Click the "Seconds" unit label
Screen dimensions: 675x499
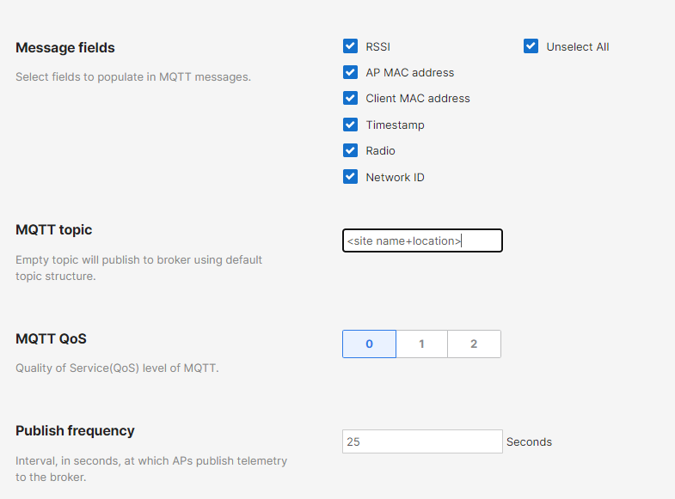click(x=529, y=442)
